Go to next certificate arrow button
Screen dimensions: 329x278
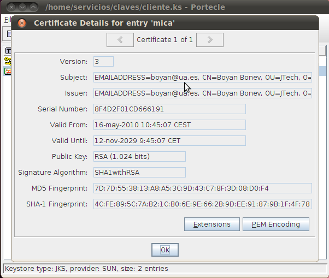pyautogui.click(x=210, y=40)
